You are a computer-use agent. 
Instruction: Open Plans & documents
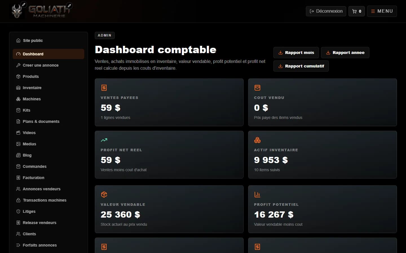(48, 121)
